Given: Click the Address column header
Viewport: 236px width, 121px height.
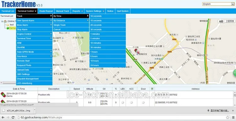Looking at the screenshot, I should click(195, 89).
